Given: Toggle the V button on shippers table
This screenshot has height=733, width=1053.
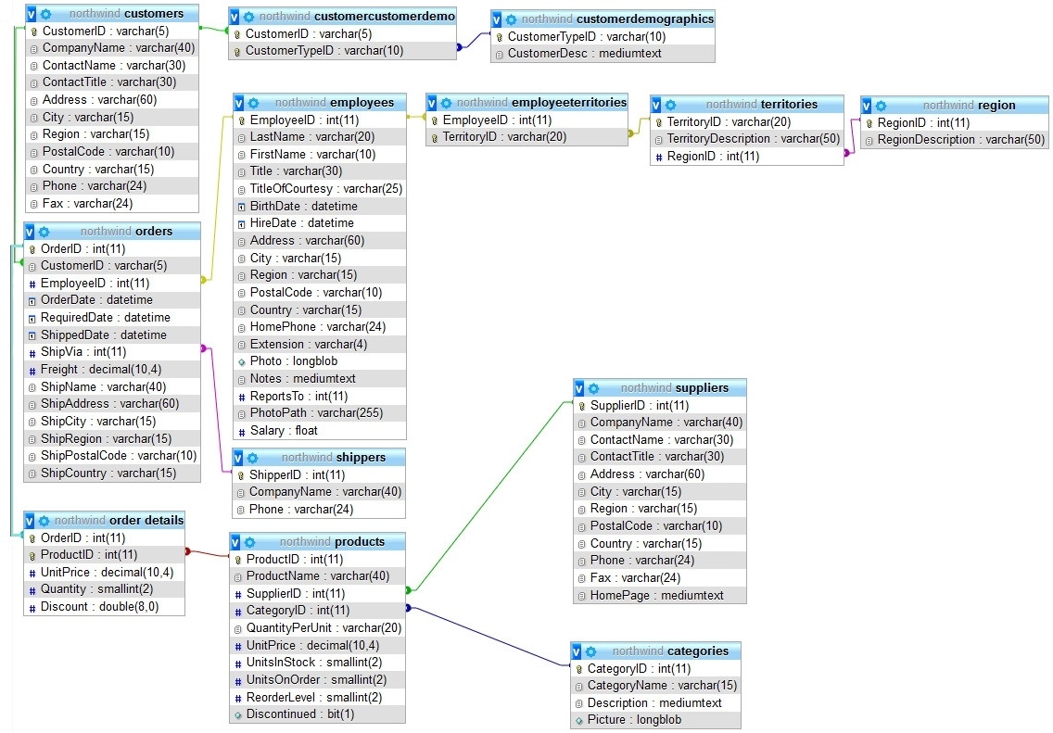Looking at the screenshot, I should (237, 458).
